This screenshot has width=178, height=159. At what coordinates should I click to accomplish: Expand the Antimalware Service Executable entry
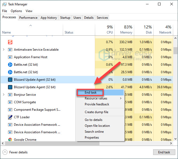3,50
